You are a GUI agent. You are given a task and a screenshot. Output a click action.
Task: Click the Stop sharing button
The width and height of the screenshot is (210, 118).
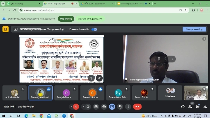pyautogui.click(x=66, y=19)
